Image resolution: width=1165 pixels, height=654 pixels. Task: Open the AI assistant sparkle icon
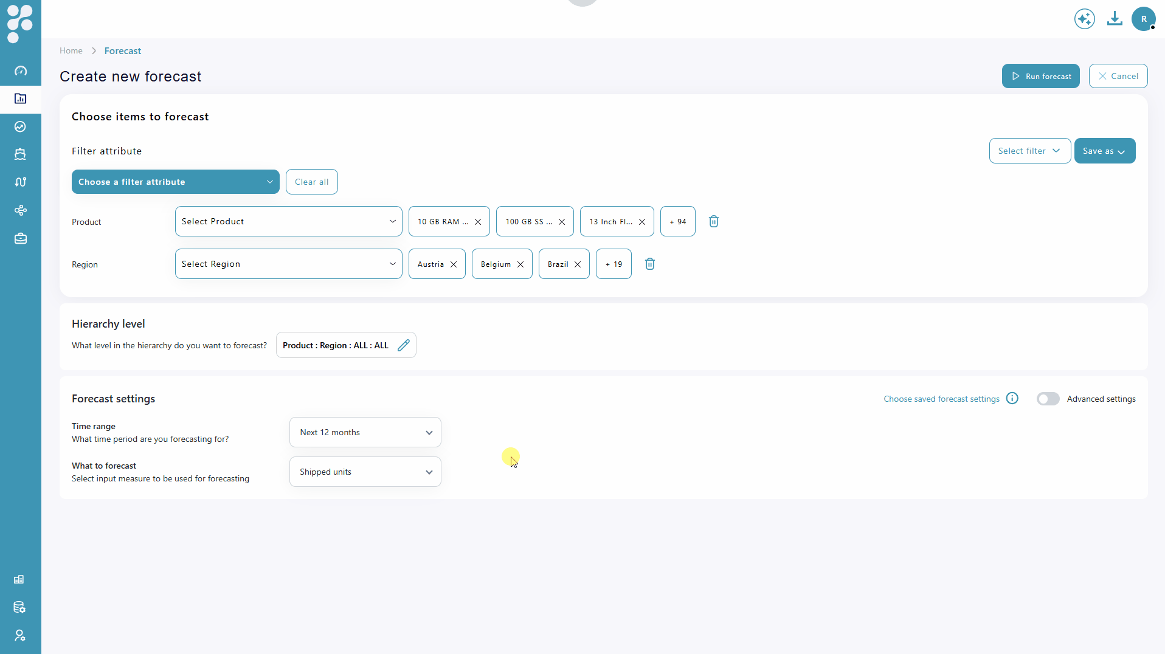coord(1085,19)
